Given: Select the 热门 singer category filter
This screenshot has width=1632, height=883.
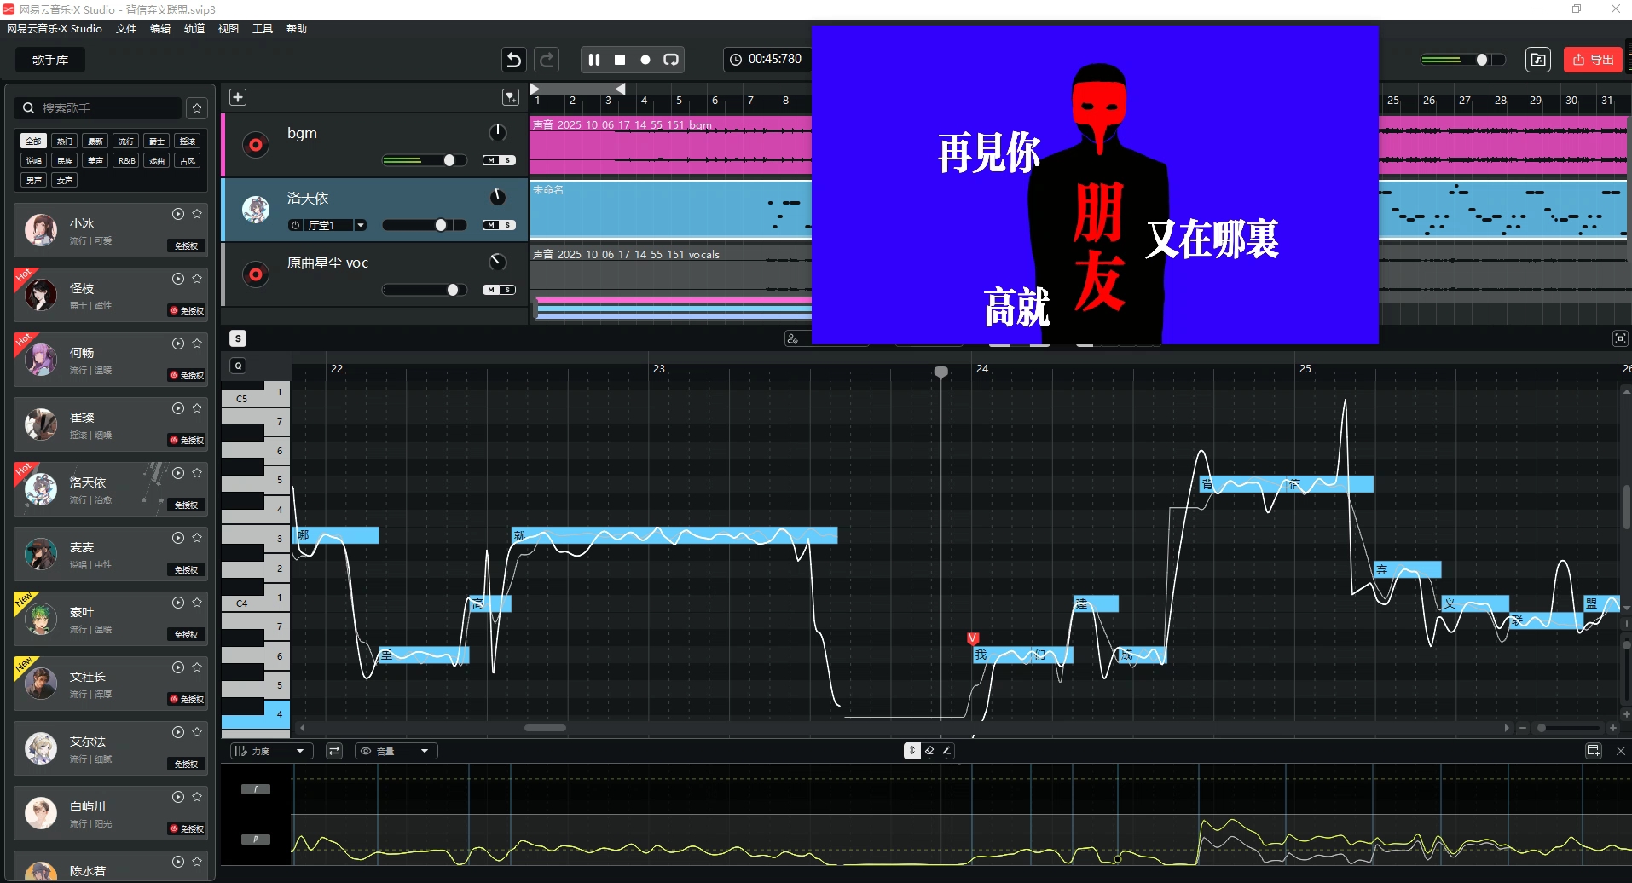Looking at the screenshot, I should [65, 141].
